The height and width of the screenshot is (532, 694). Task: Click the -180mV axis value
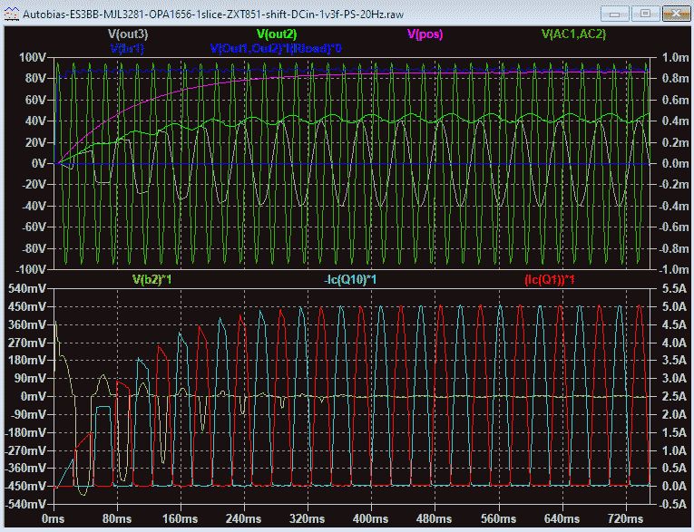click(x=25, y=432)
